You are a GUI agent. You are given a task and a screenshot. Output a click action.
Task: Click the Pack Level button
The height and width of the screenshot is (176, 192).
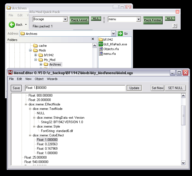tap(79, 20)
